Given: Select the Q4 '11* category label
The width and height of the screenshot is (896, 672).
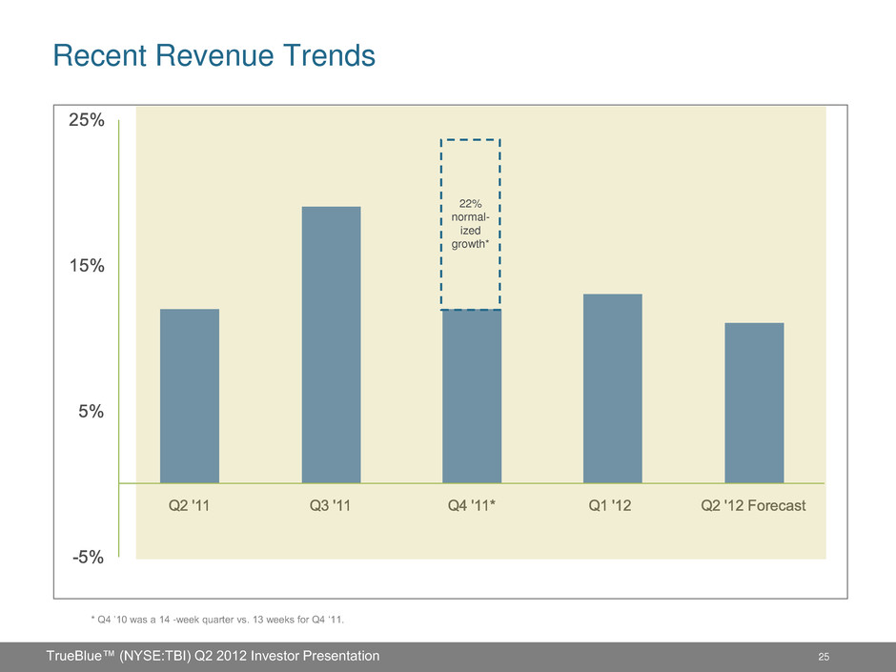Looking at the screenshot, I should 472,506.
